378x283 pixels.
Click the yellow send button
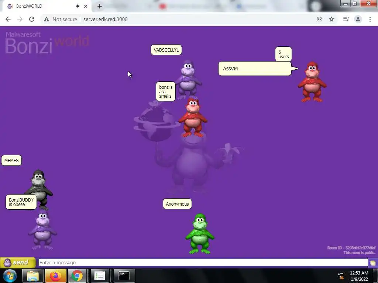pos(18,262)
